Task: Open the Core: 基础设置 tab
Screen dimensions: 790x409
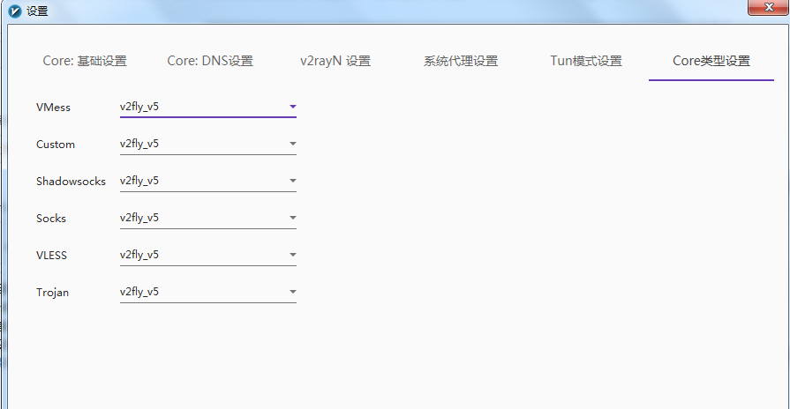Action: tap(85, 62)
